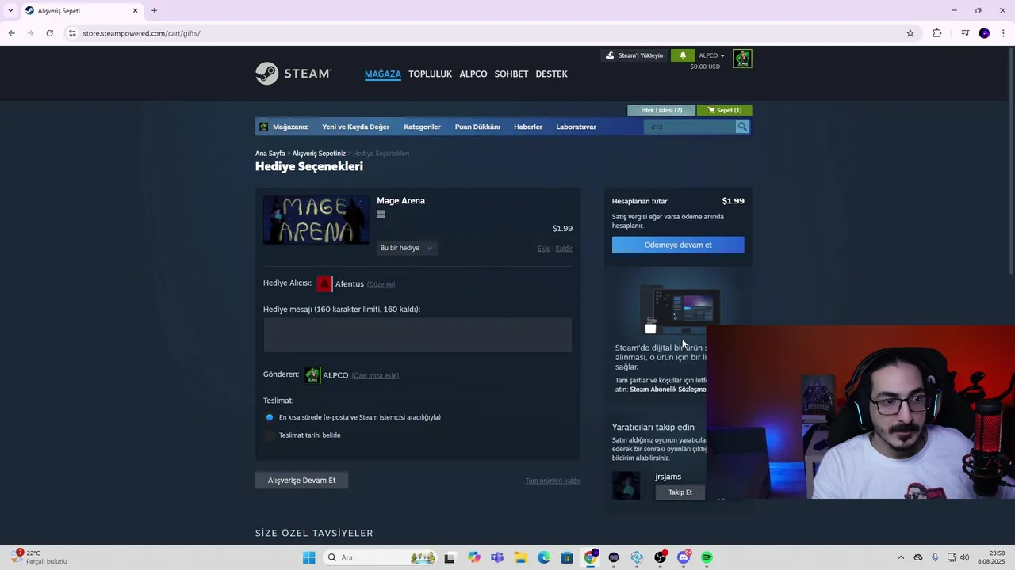Click the 'Steam'i Yükleyin' button
This screenshot has height=570, width=1015.
click(634, 55)
